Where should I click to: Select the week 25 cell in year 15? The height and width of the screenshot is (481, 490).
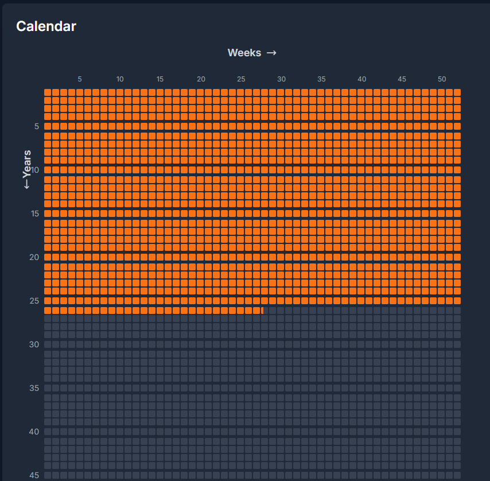[x=240, y=214]
